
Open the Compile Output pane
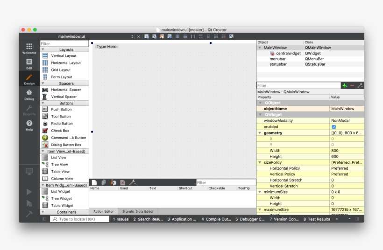point(216,219)
